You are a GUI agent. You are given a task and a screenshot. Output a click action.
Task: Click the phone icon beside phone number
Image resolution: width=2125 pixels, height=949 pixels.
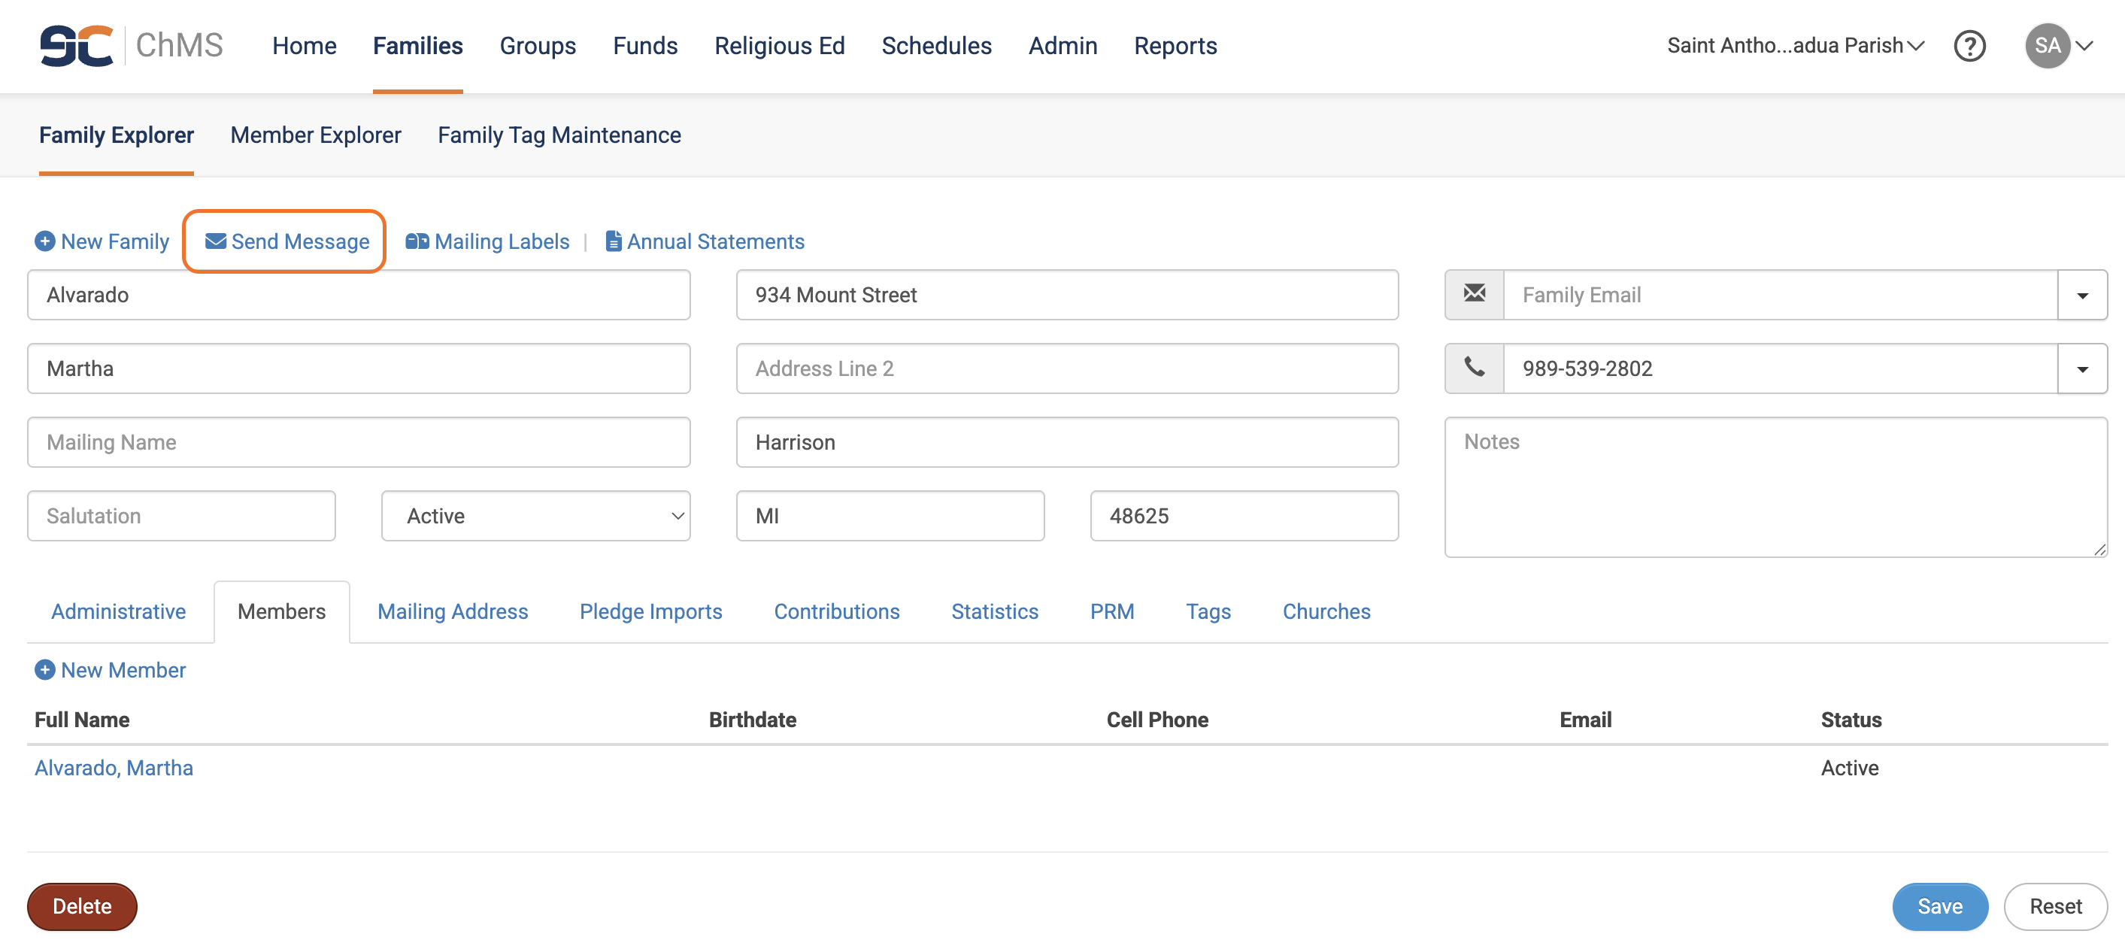coord(1474,368)
